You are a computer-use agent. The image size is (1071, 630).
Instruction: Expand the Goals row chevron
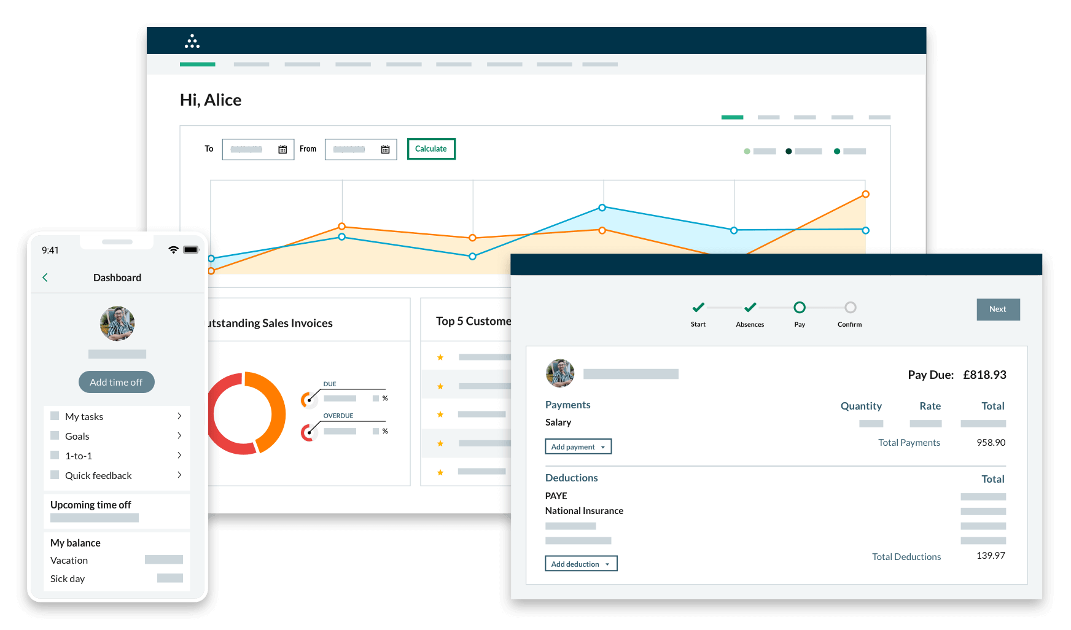click(179, 435)
